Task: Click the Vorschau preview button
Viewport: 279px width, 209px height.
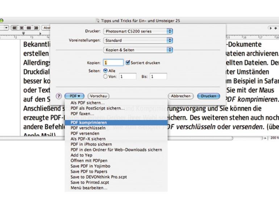Action: click(99, 96)
